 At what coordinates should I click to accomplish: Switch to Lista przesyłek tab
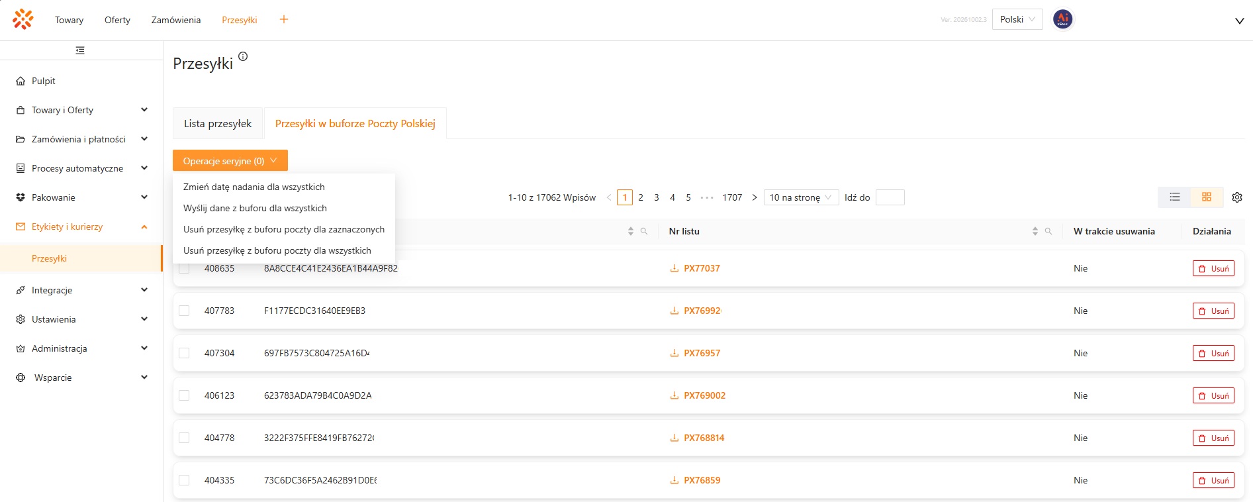click(218, 123)
